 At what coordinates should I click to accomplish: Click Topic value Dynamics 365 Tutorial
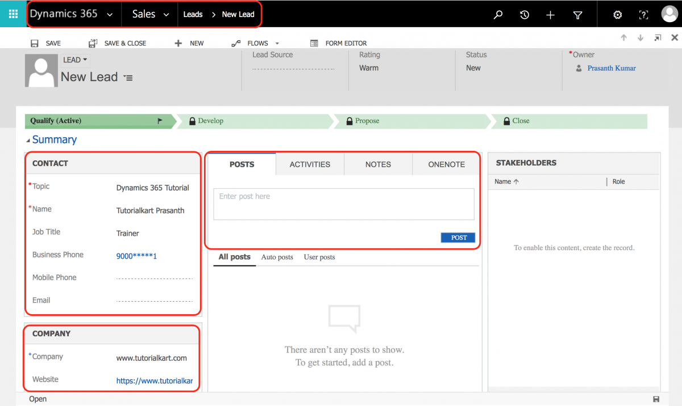[153, 188]
